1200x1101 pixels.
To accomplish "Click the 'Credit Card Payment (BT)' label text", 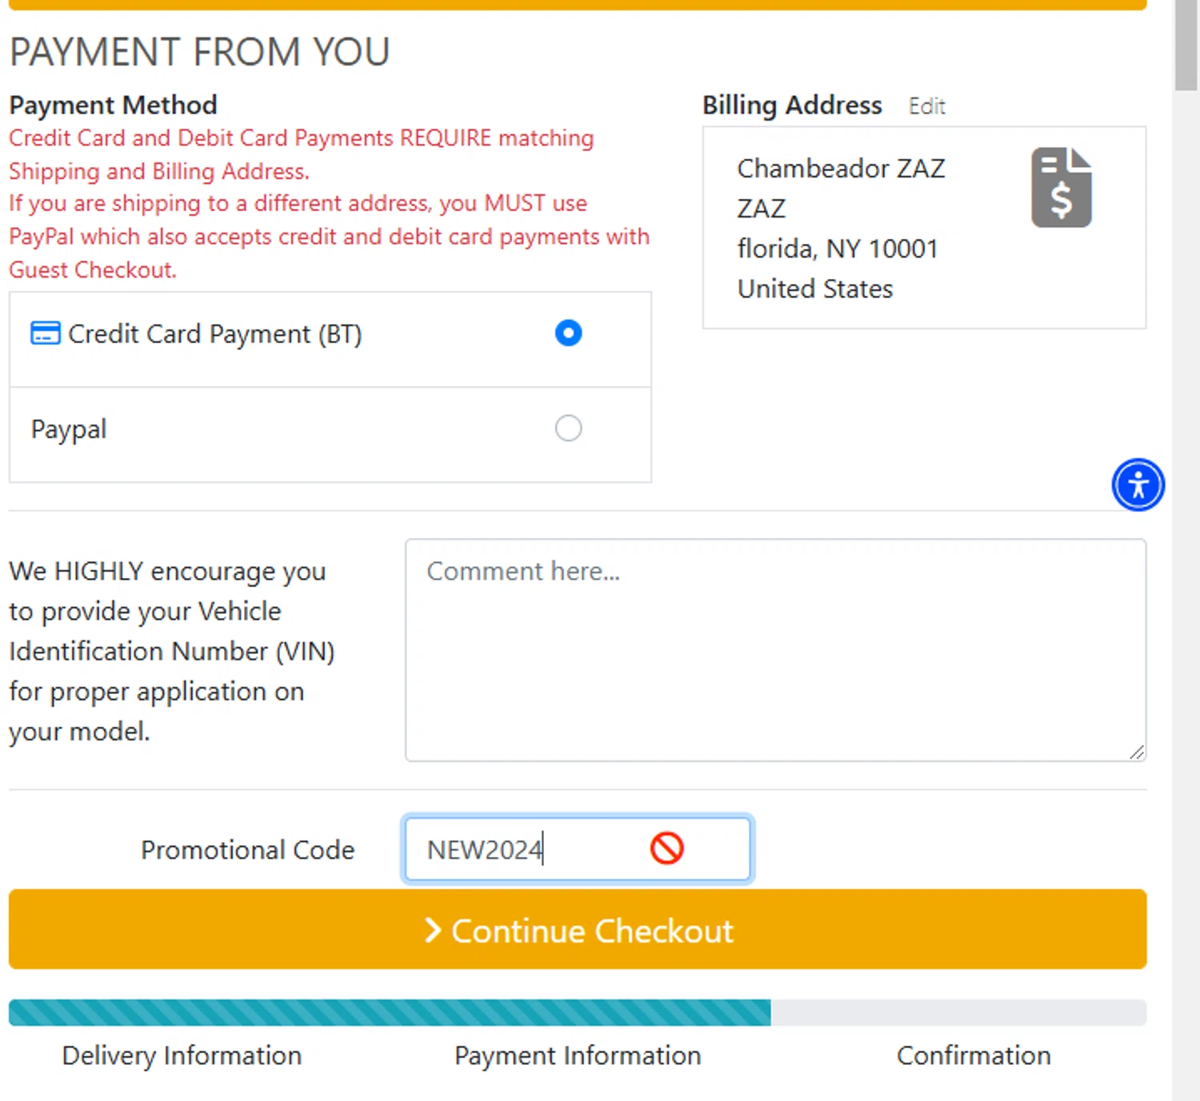I will [x=215, y=333].
